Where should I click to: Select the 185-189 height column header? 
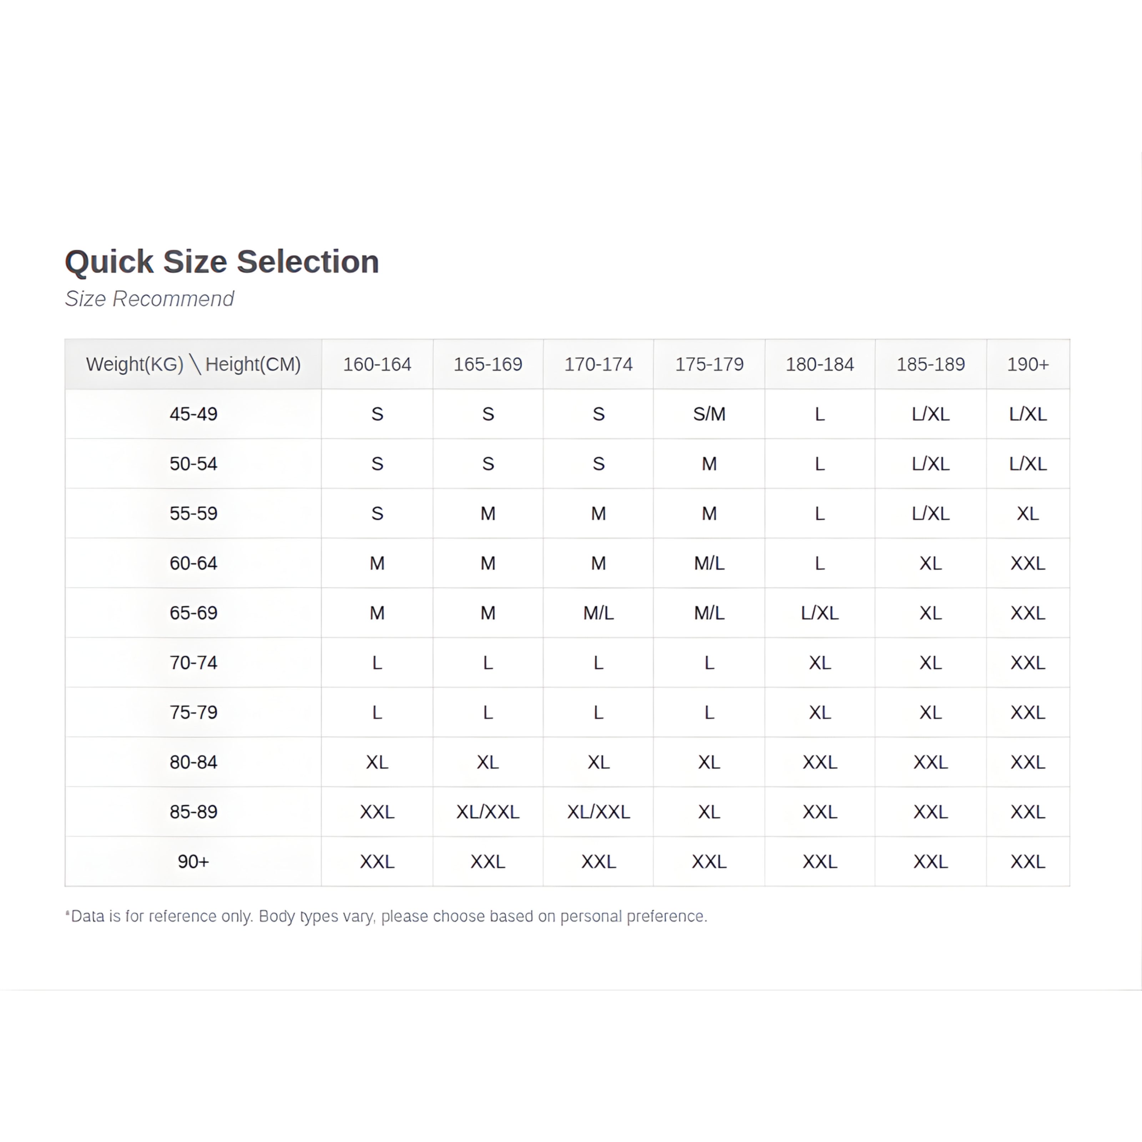pyautogui.click(x=930, y=364)
